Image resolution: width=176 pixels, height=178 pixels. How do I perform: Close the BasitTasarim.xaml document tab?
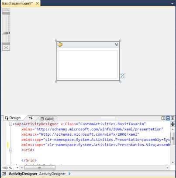point(37,3)
